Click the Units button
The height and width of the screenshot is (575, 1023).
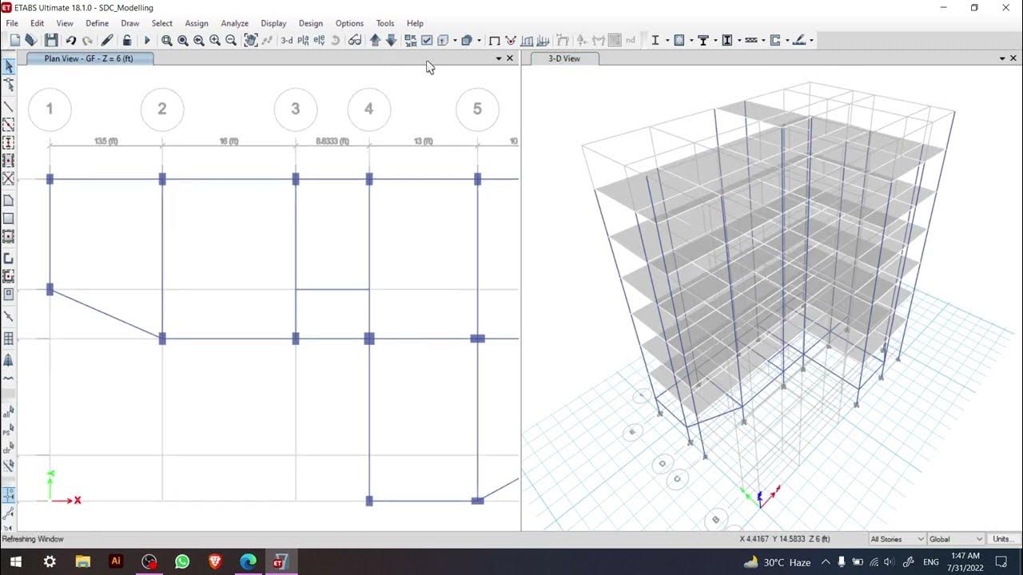(x=1003, y=539)
